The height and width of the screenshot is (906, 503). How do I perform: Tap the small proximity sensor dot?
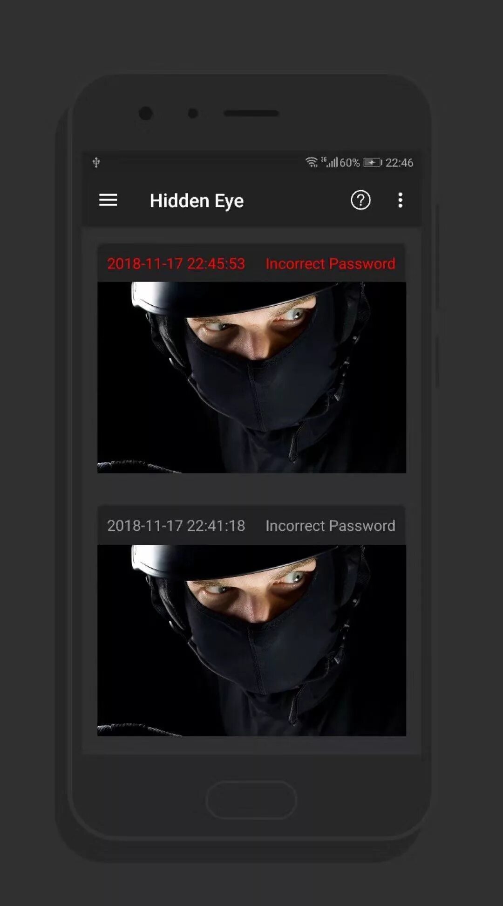coord(193,113)
